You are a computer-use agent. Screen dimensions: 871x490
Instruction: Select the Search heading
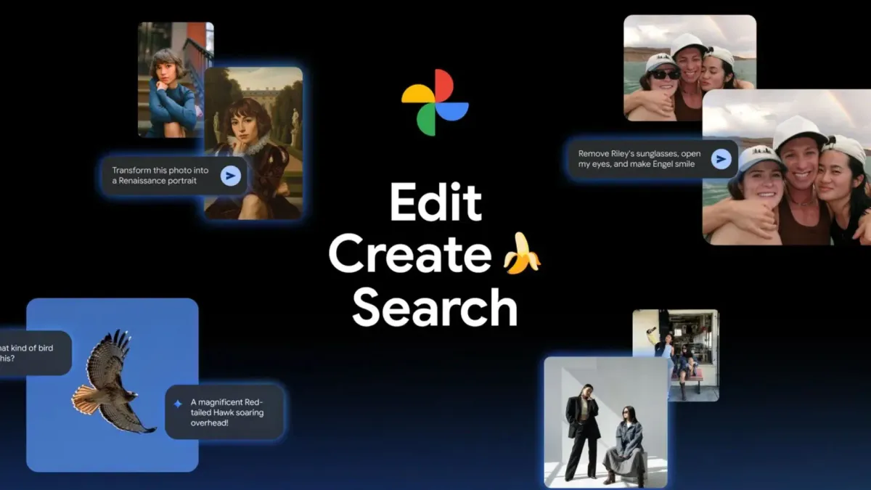click(433, 308)
